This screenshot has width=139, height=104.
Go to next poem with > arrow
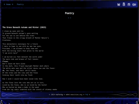71,18
